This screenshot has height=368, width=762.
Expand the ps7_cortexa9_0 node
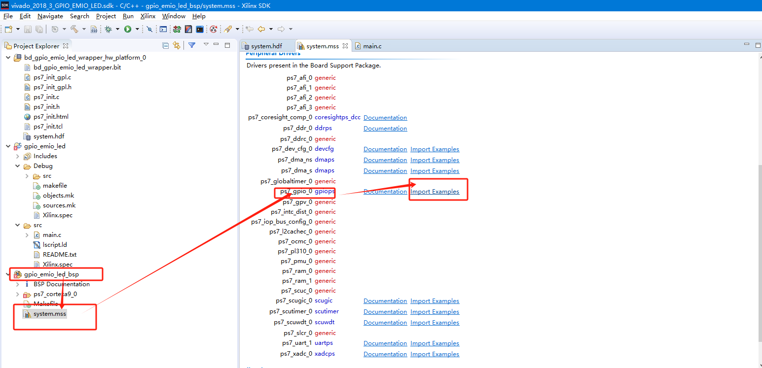[18, 294]
